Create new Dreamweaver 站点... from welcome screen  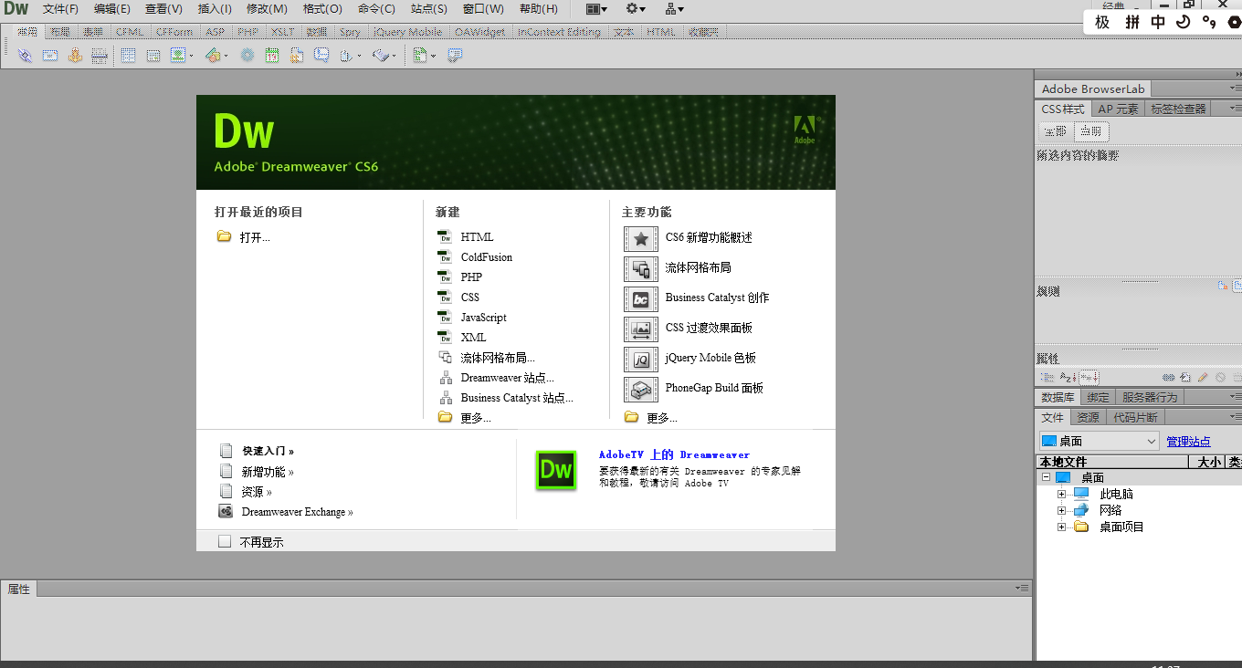[x=507, y=378]
